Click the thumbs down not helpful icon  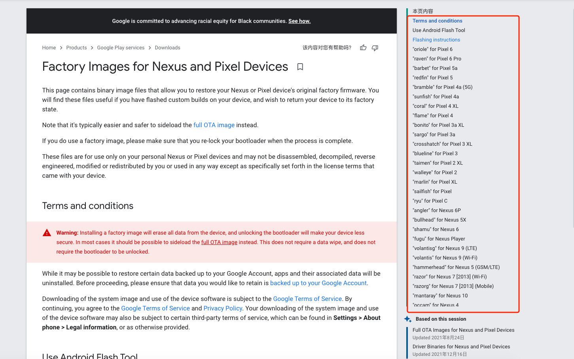375,48
